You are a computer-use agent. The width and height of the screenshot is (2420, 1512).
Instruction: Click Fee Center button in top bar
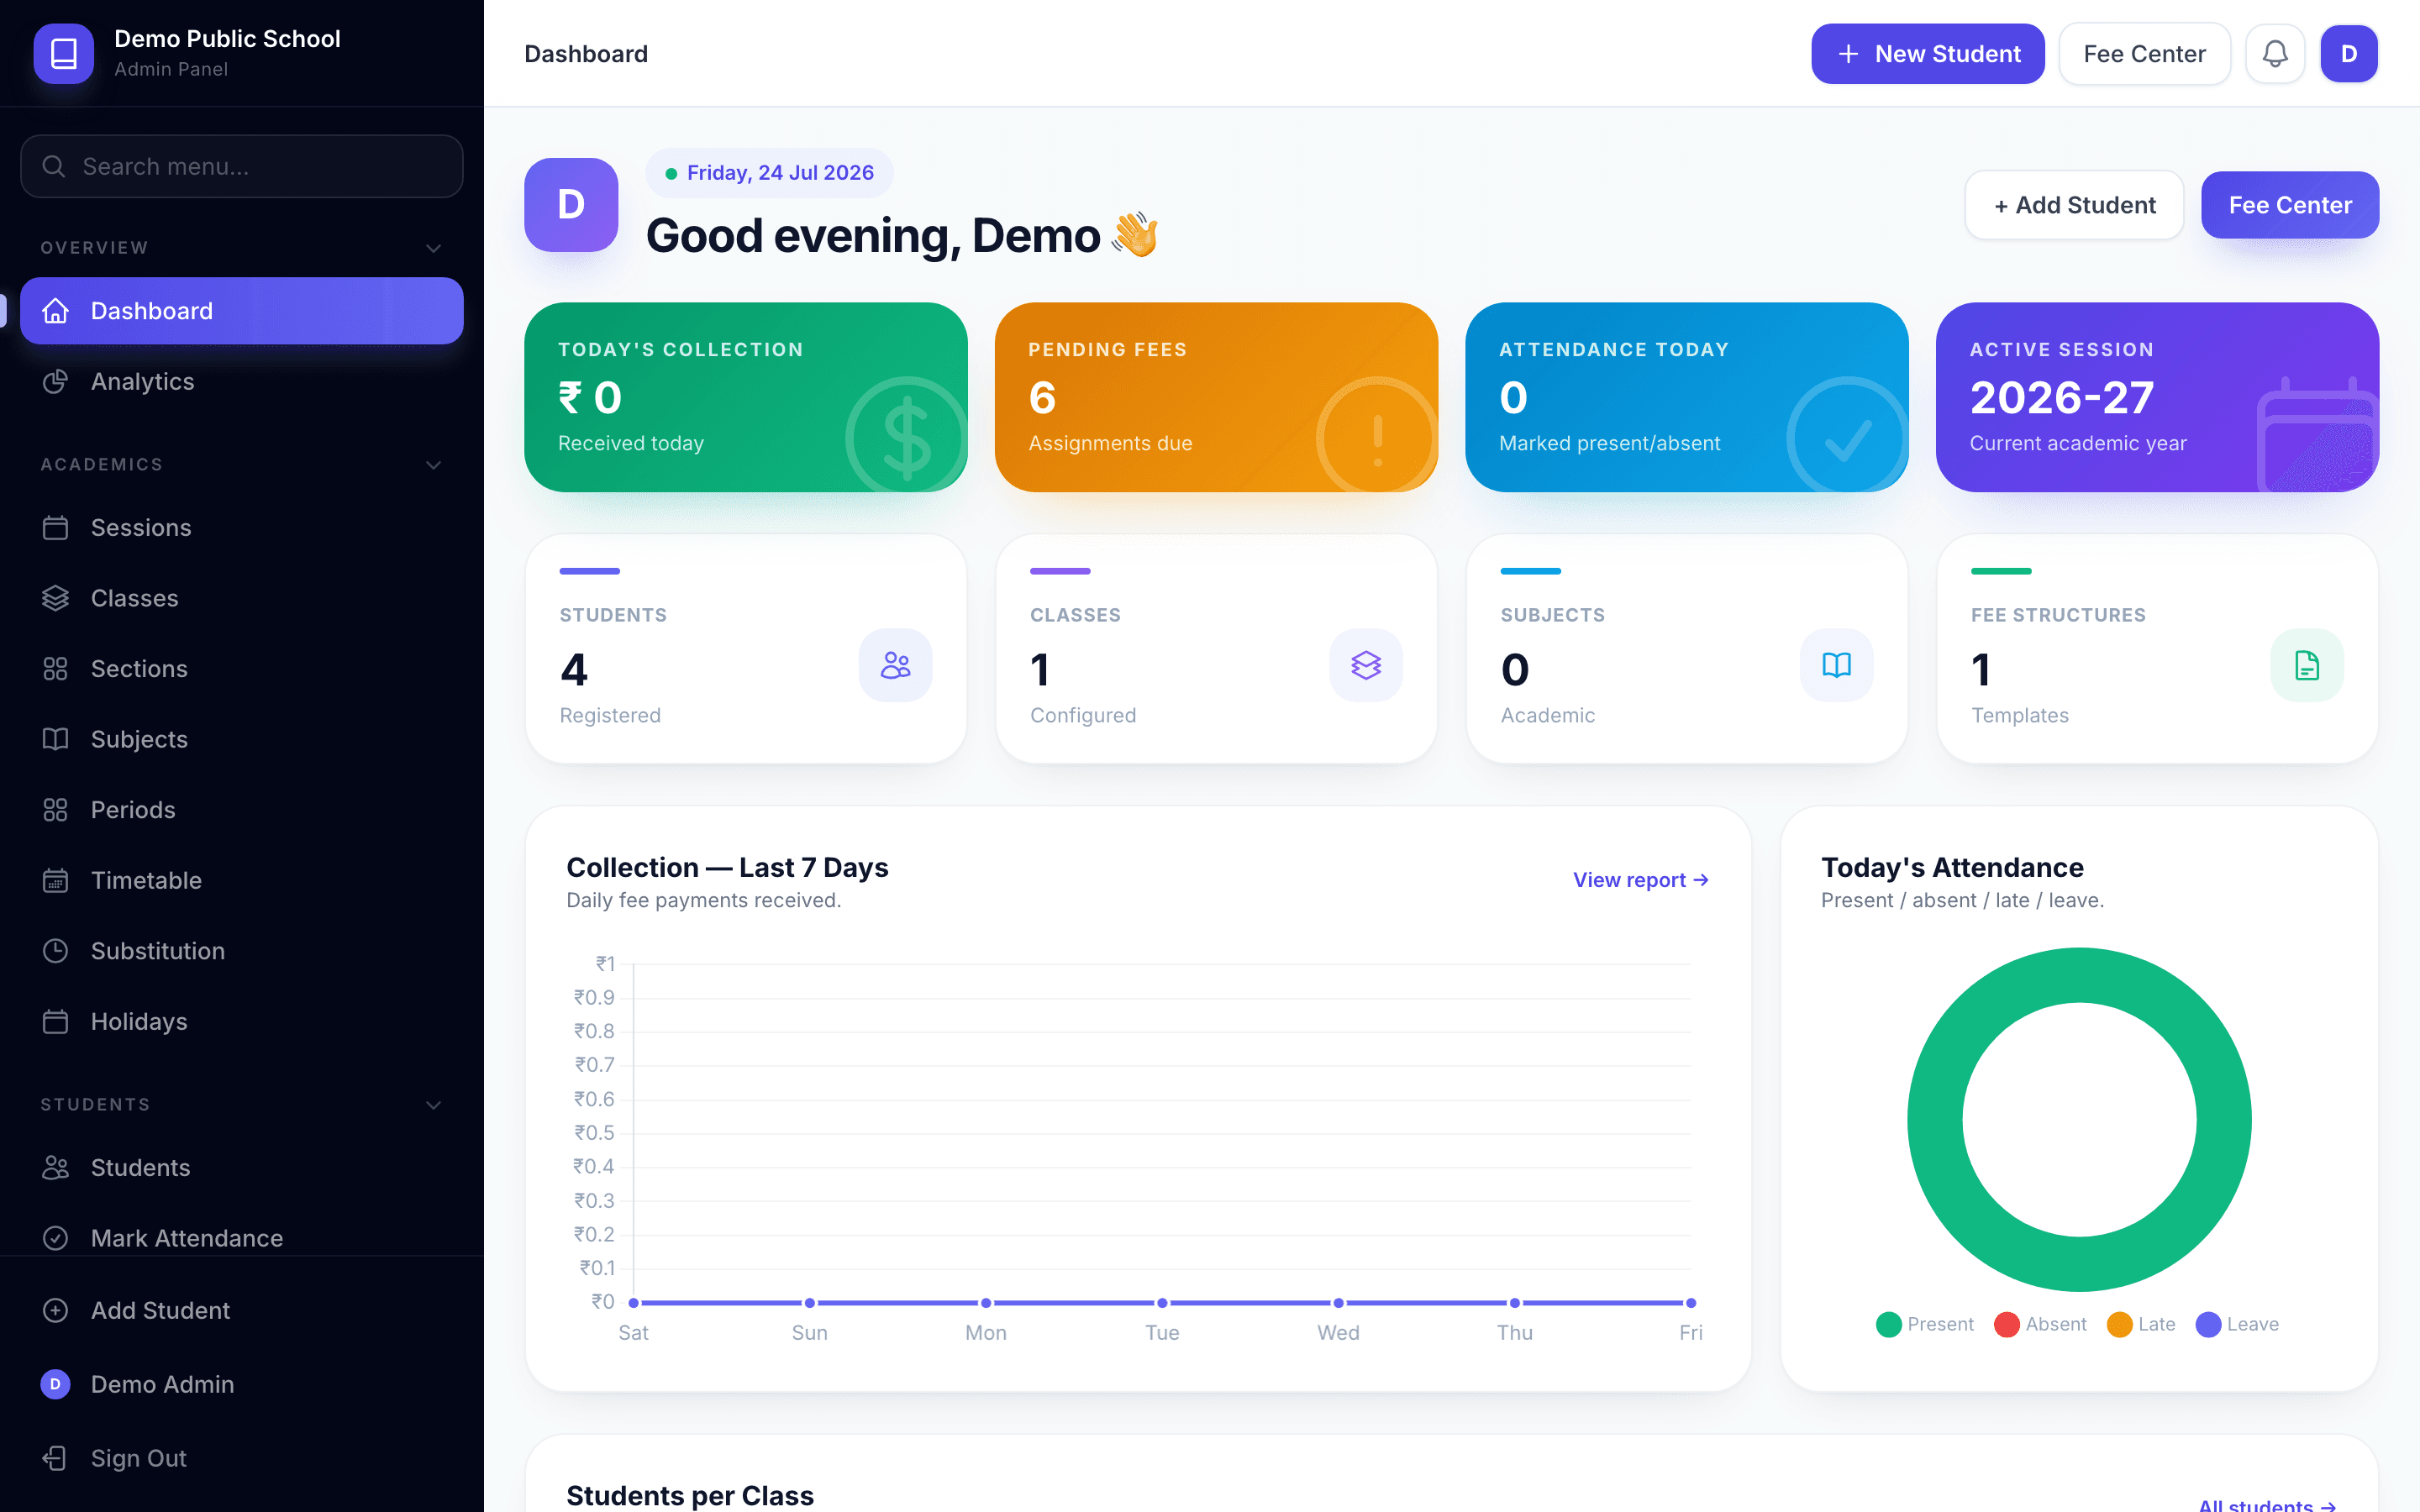point(2144,54)
